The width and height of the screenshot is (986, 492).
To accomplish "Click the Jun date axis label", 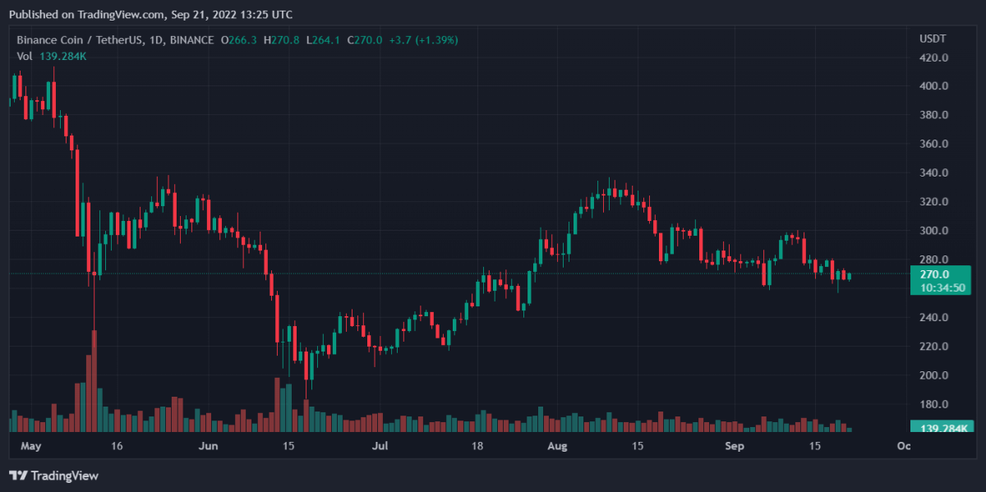I will pyautogui.click(x=209, y=446).
